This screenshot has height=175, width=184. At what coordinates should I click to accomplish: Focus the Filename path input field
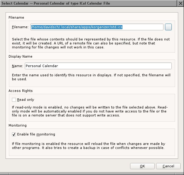click(97, 27)
